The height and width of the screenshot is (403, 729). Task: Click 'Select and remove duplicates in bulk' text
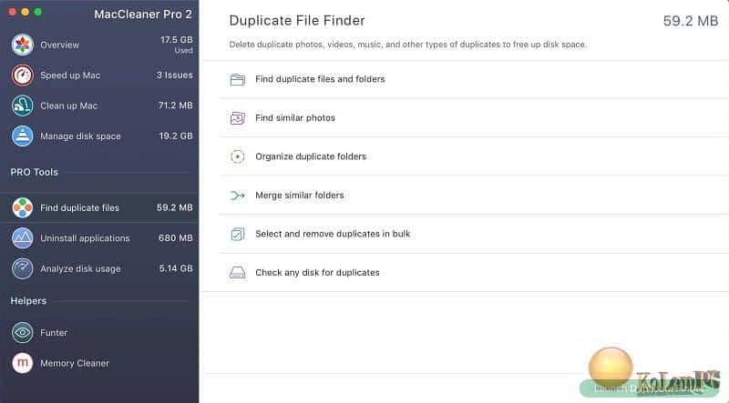pos(333,234)
